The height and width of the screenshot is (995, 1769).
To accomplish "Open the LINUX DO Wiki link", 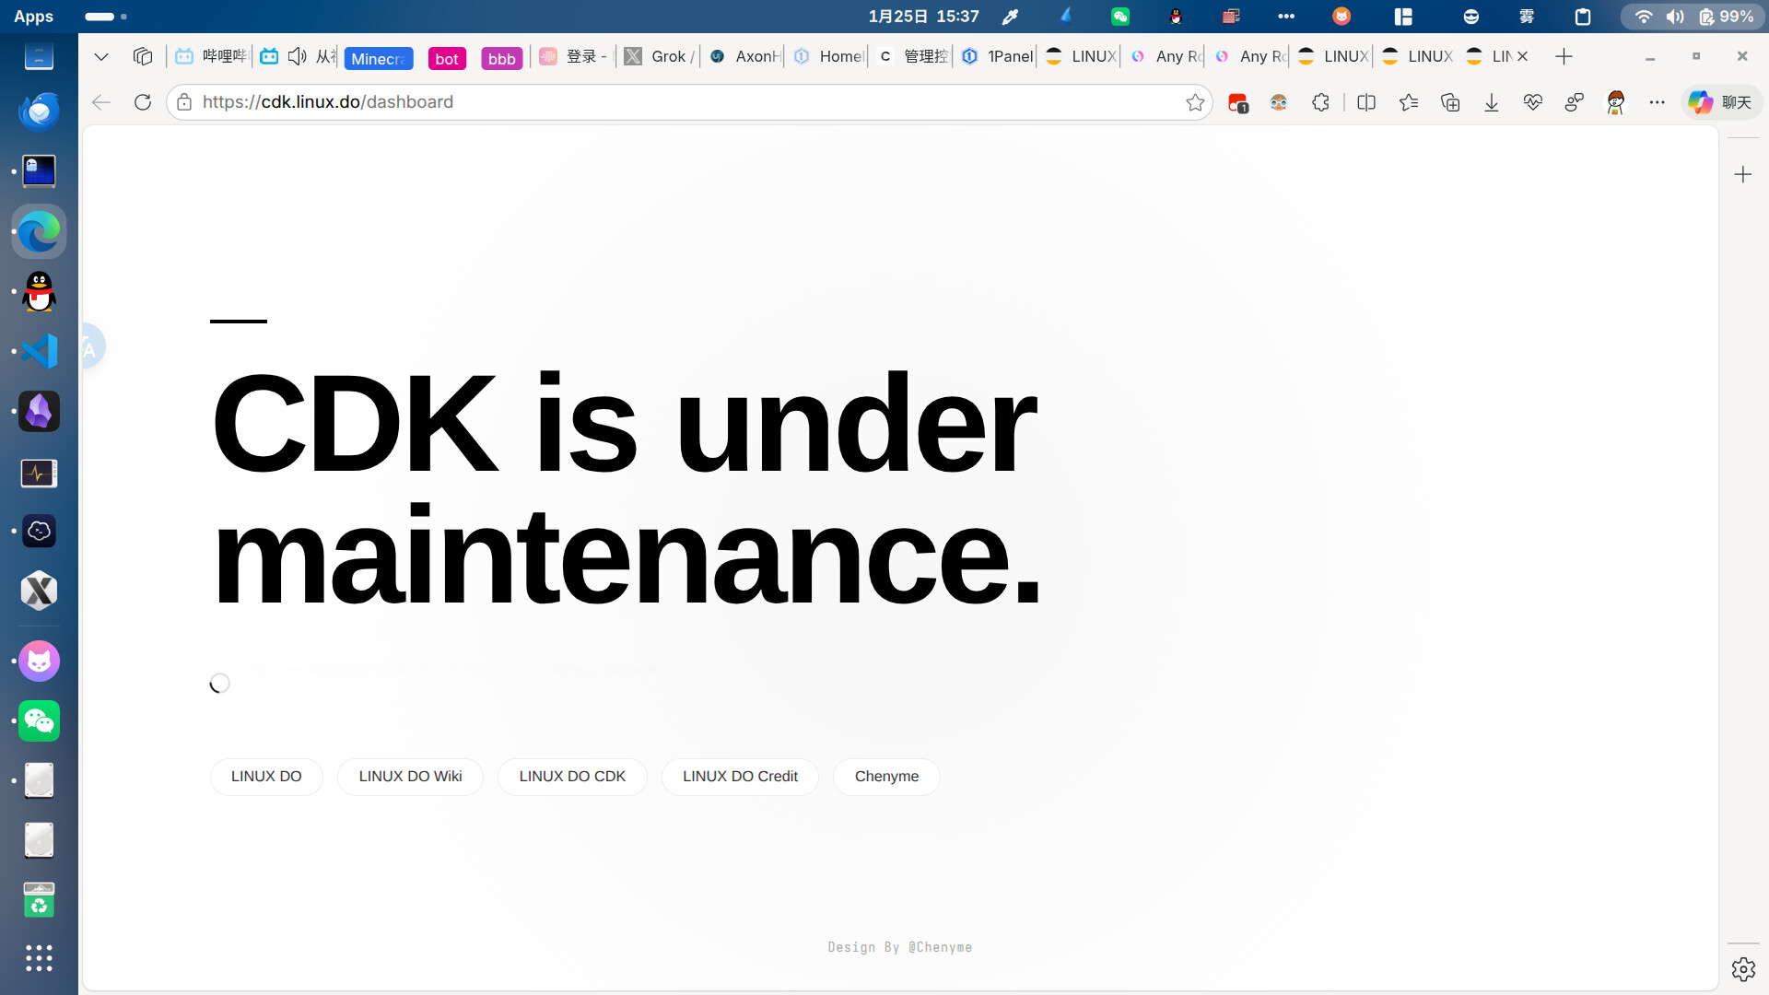I will point(410,777).
